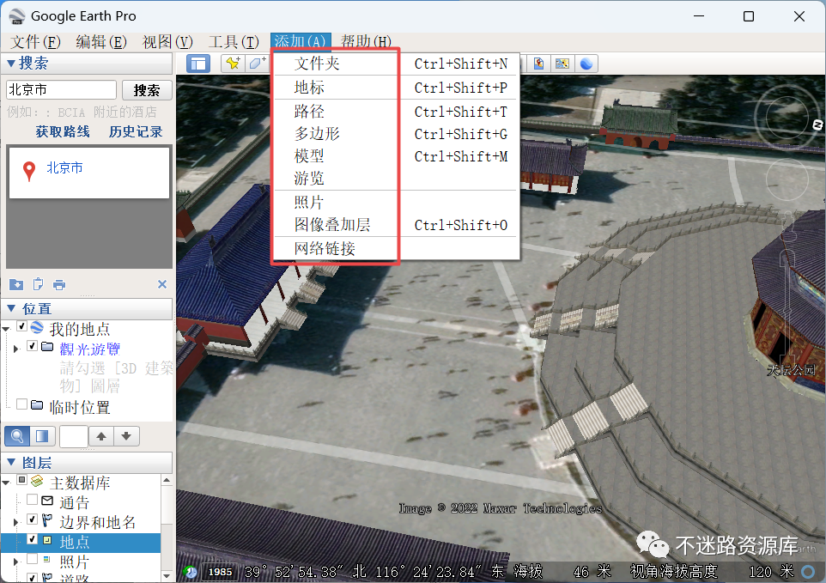Image resolution: width=826 pixels, height=583 pixels.
Task: Collapse the 搜索 panel triangle
Action: [10, 64]
